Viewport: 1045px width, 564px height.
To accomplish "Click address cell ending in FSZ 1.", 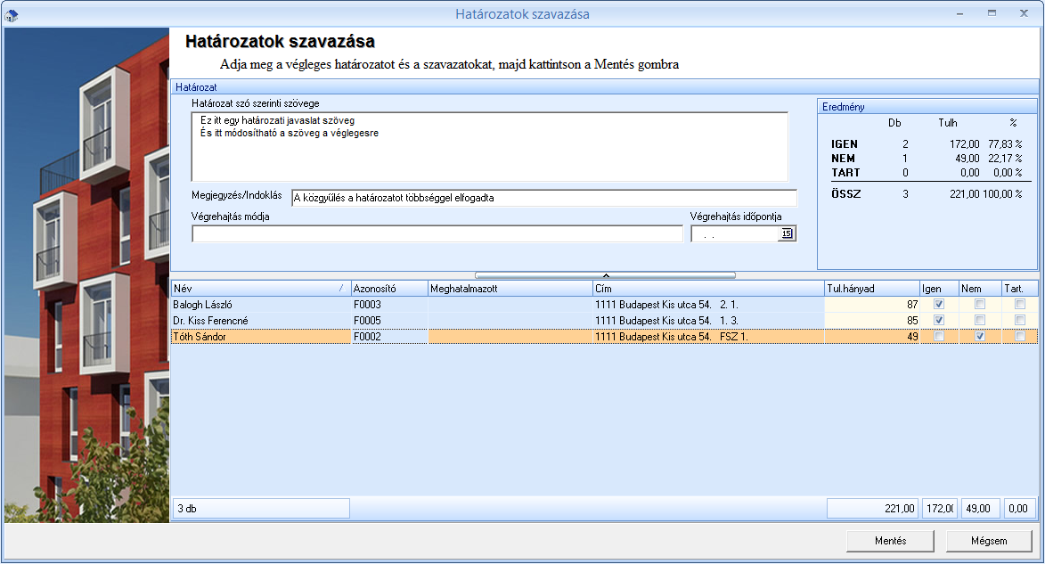I will click(708, 337).
